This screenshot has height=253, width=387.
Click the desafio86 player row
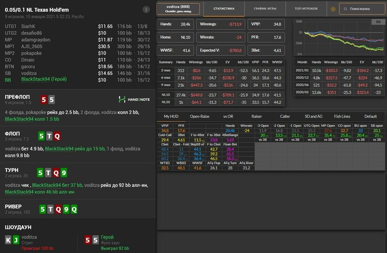[77, 33]
